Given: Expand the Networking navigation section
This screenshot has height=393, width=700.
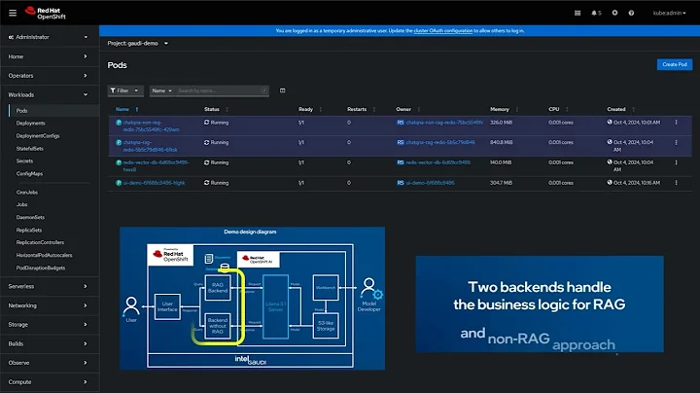Looking at the screenshot, I should click(x=49, y=305).
